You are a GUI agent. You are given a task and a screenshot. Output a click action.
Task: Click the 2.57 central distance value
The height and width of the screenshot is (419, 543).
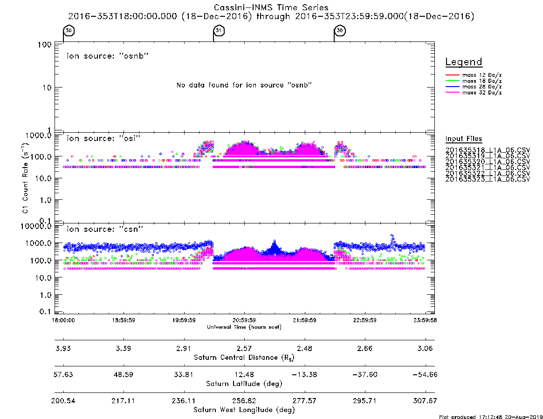244,348
